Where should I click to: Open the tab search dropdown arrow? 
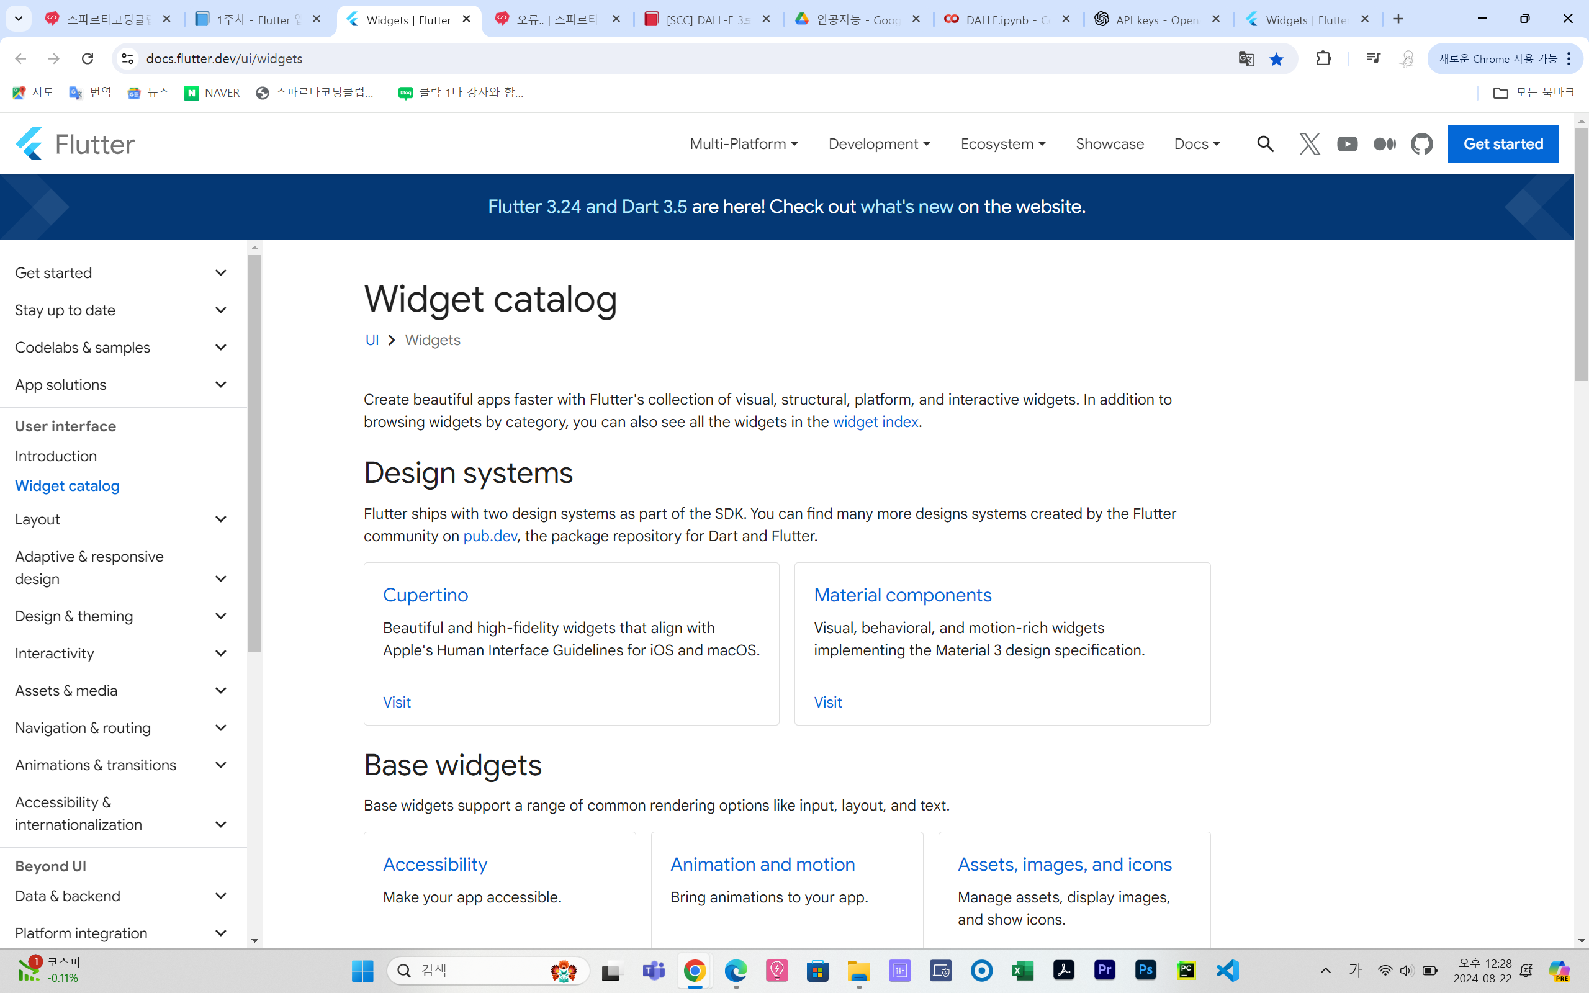click(x=19, y=19)
